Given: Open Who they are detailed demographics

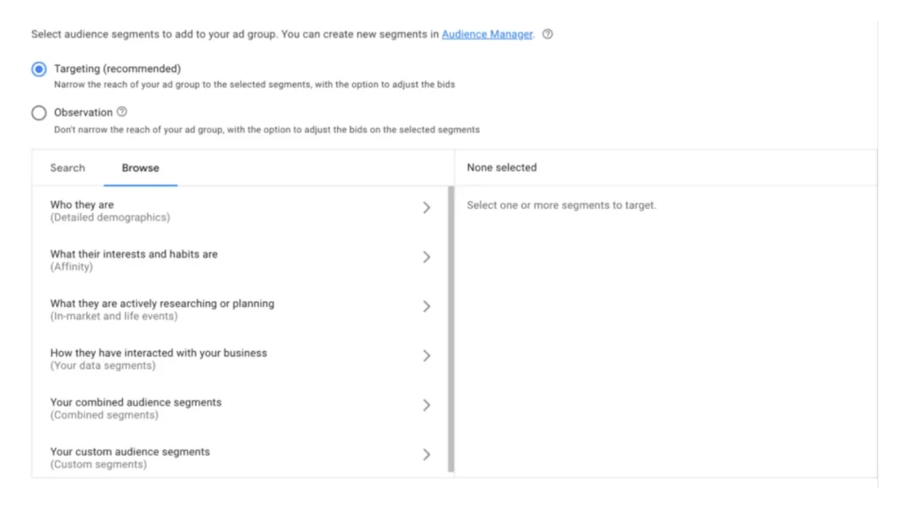Looking at the screenshot, I should (110, 211).
